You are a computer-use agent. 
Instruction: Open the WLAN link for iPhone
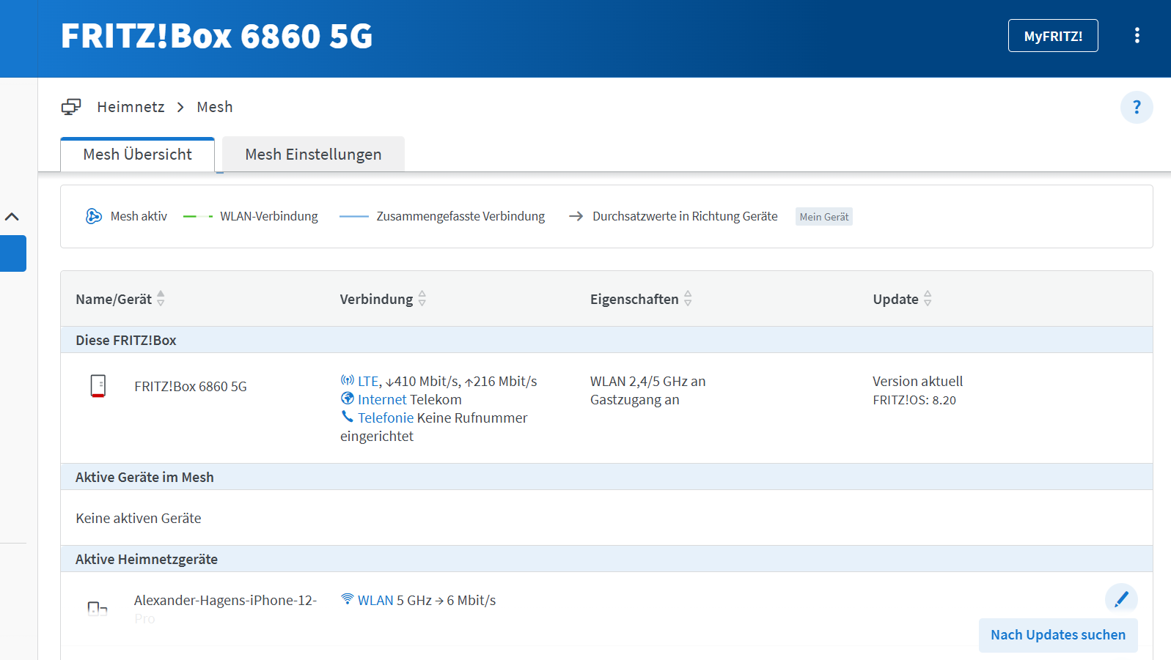coord(375,601)
